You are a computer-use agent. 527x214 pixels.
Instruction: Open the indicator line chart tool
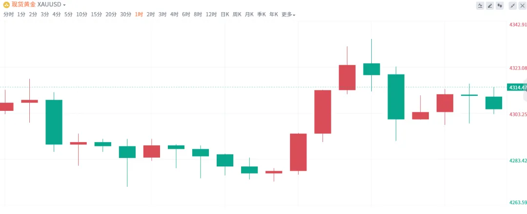point(481,5)
